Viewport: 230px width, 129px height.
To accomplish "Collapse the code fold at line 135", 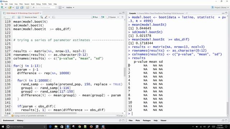I will pyautogui.click(x=12, y=81).
